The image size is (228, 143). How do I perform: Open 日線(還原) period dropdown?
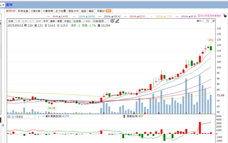[101, 21]
